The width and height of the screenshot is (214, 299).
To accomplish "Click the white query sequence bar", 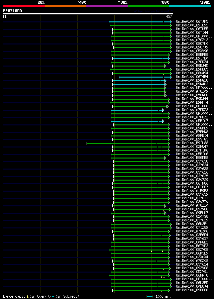I will click(x=88, y=14).
